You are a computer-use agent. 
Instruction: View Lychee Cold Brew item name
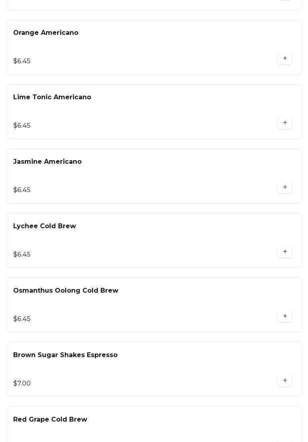(44, 226)
